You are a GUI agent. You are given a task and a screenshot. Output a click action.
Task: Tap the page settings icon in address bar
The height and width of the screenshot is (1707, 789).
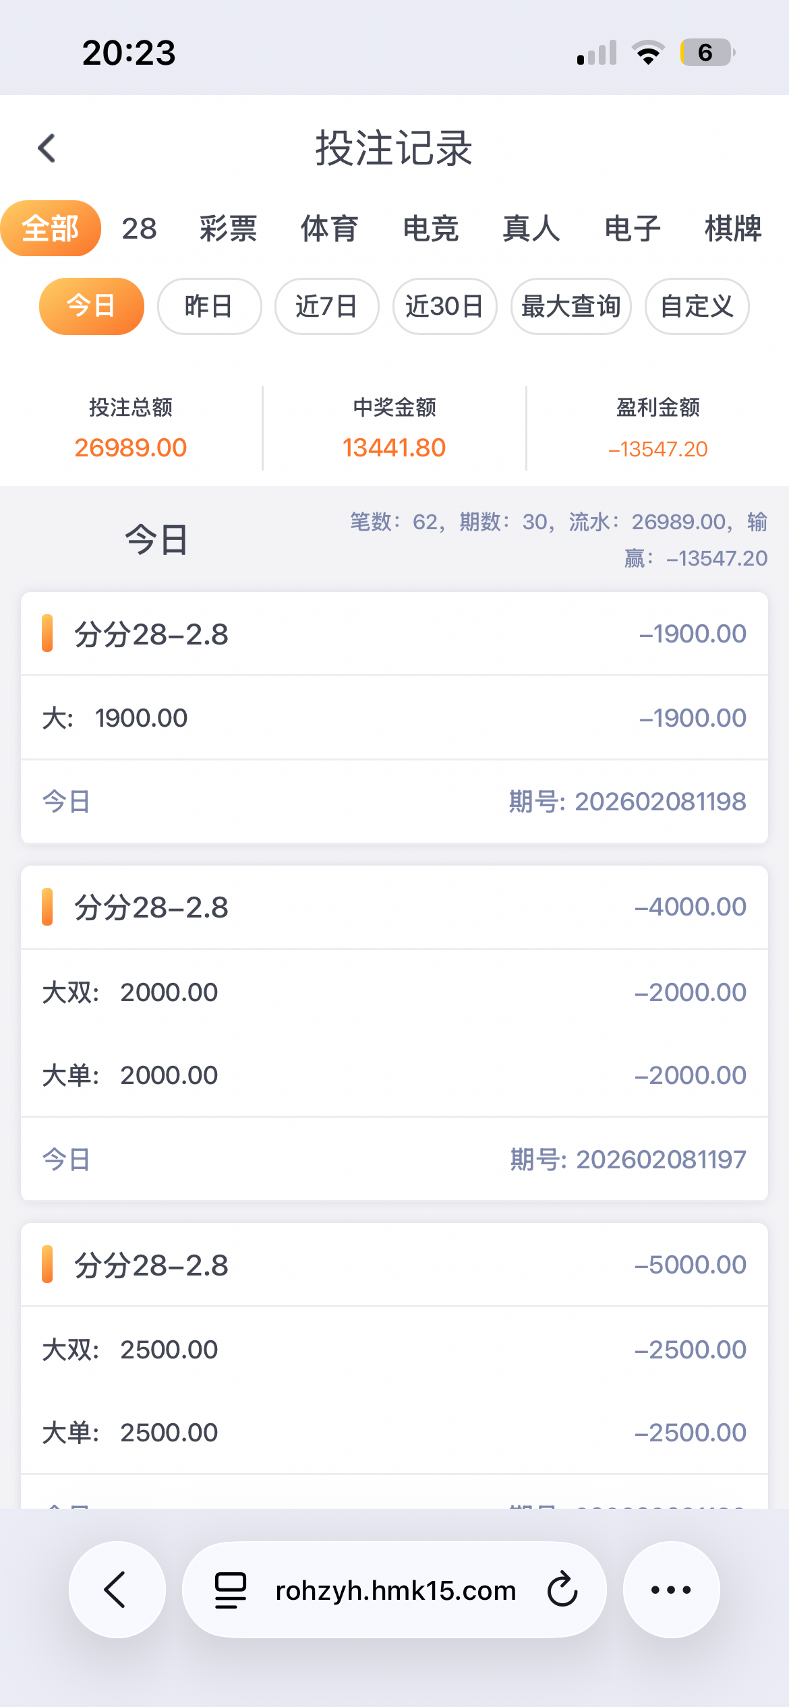[x=231, y=1590]
